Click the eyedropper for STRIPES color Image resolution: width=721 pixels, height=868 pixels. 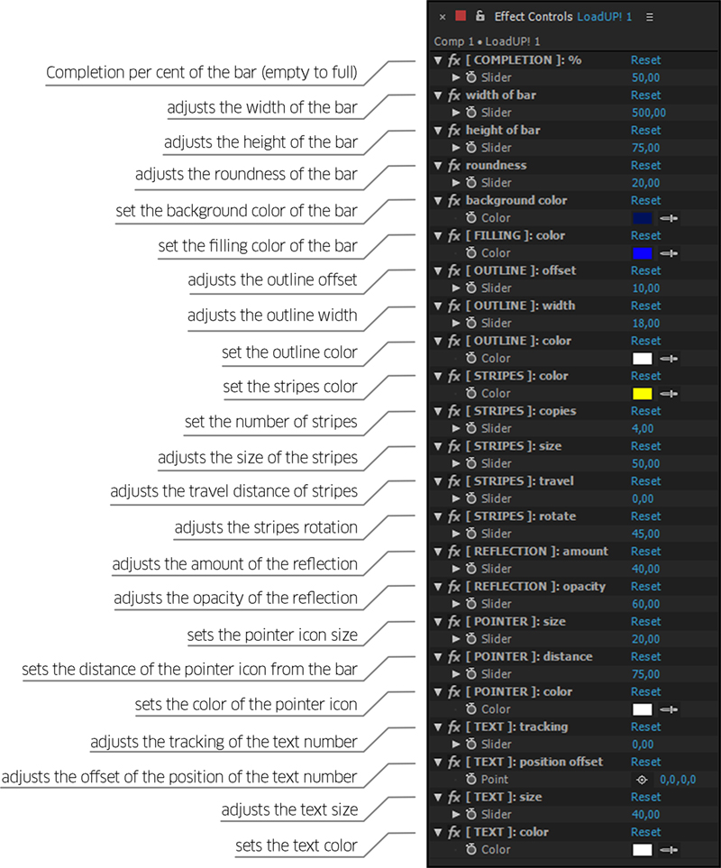tap(669, 394)
